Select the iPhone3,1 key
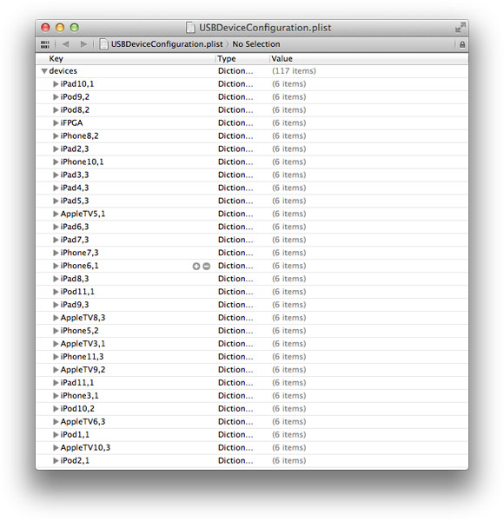 [x=79, y=396]
